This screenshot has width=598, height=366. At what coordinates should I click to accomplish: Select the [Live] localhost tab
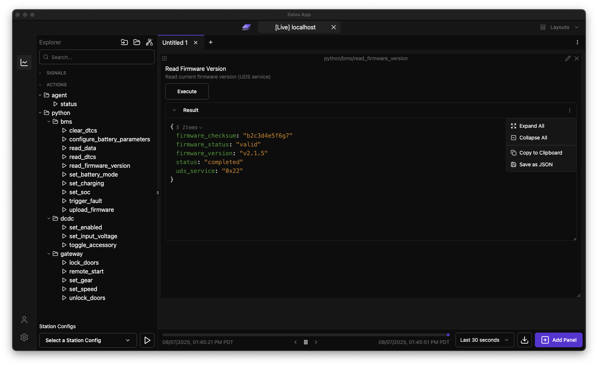pyautogui.click(x=296, y=27)
